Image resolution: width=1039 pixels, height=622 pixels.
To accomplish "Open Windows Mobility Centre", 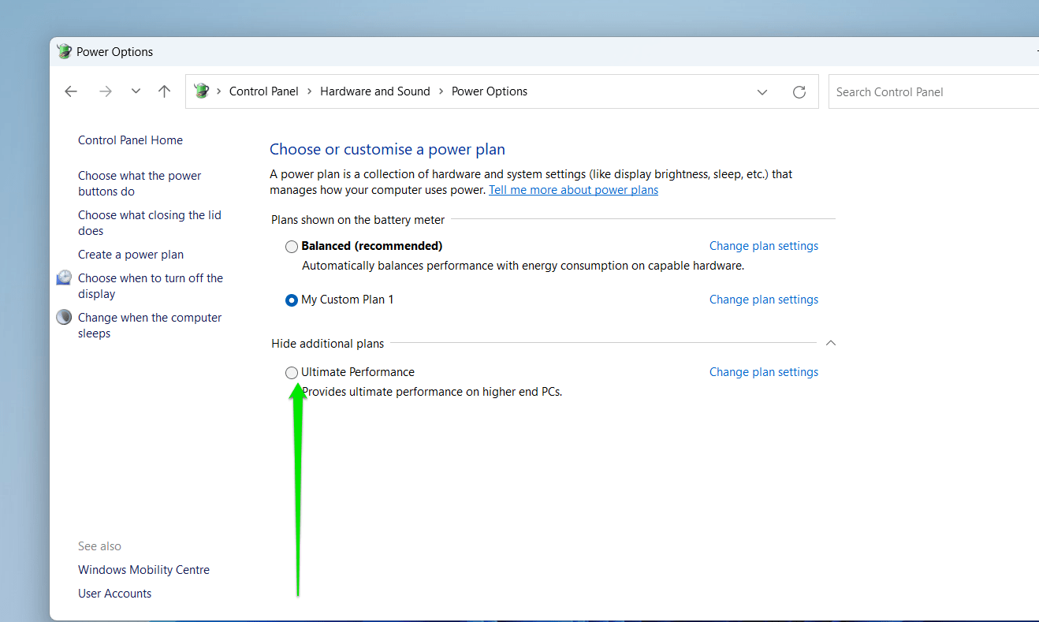I will pos(143,570).
